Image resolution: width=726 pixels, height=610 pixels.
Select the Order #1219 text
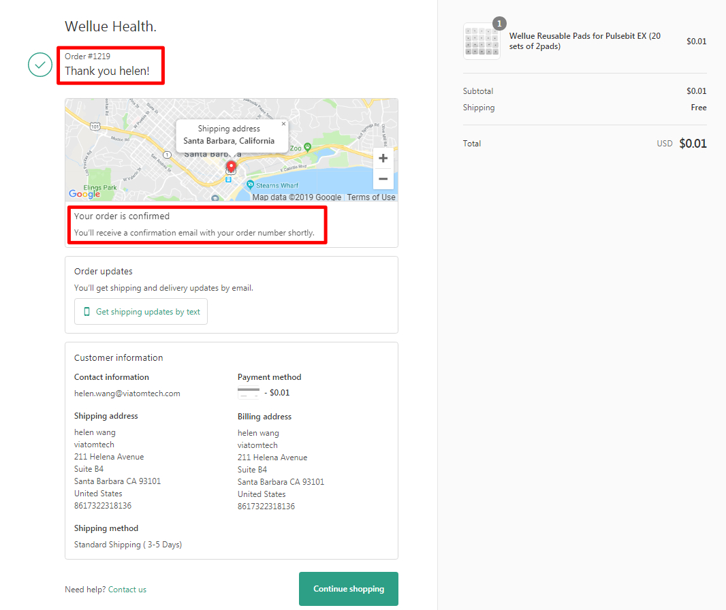pyautogui.click(x=87, y=56)
